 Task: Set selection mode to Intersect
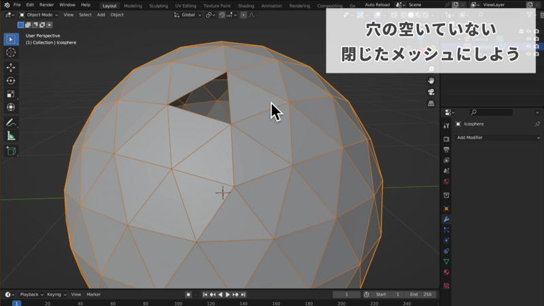point(50,25)
